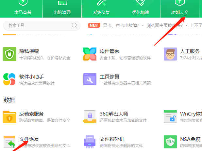Launch 软件管家 colorful petals icon
This screenshot has width=202, height=151.
tap(90, 54)
